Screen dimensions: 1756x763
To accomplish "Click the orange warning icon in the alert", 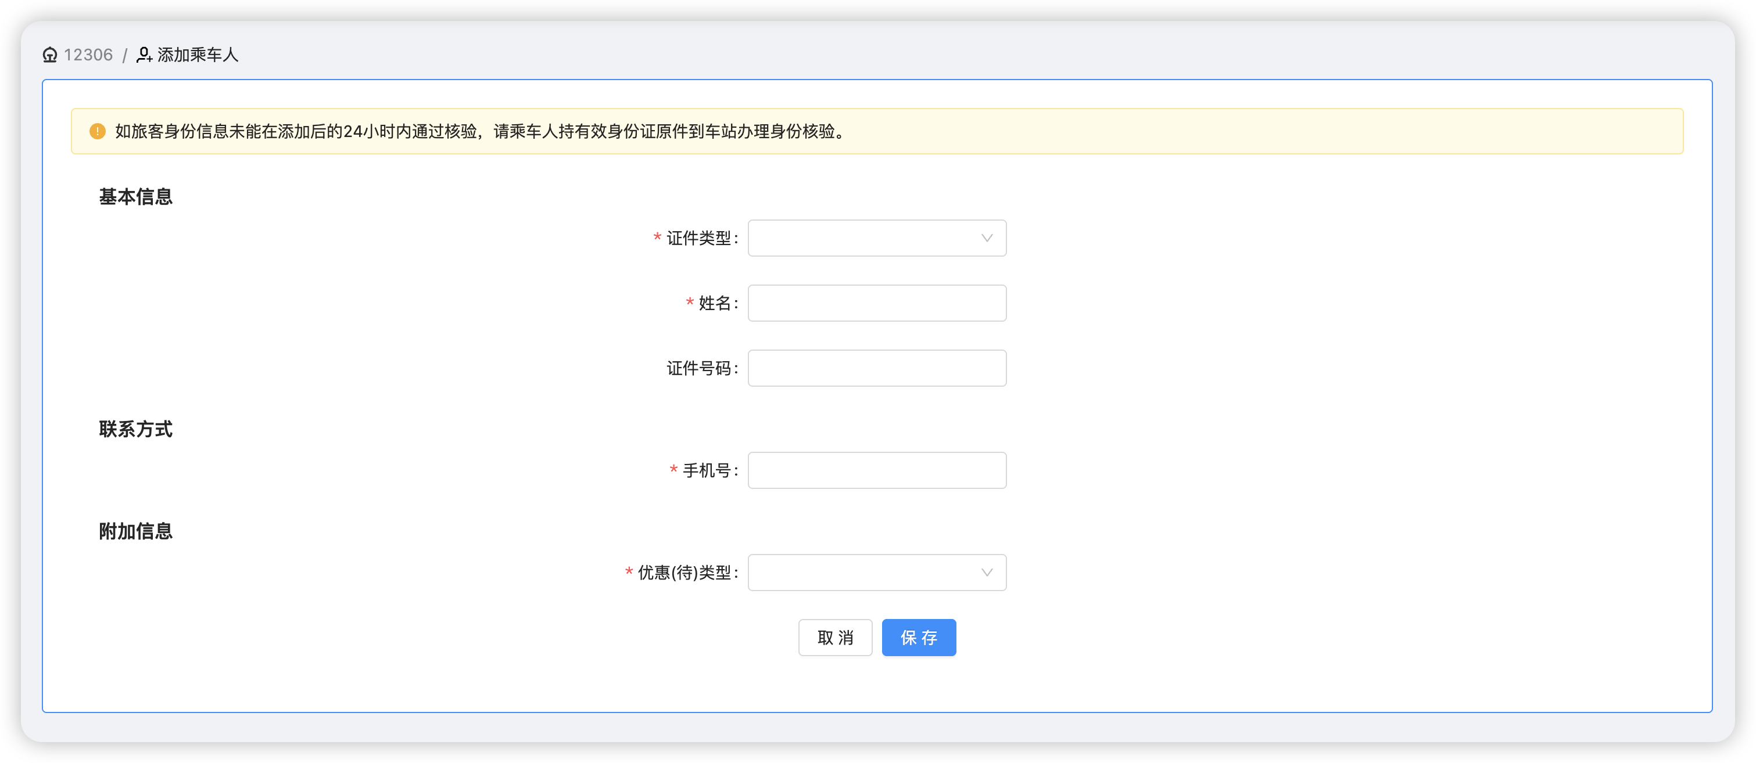I will [x=98, y=131].
